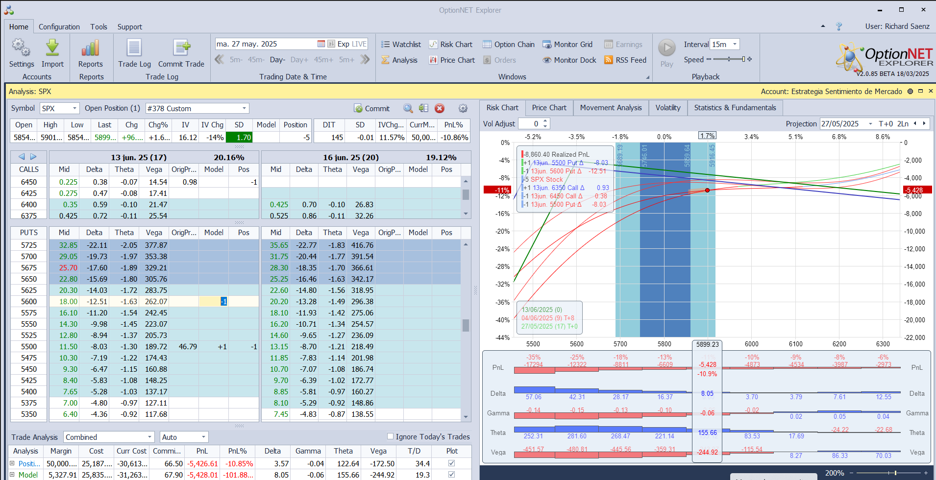
Task: Toggle the expiration marker icon beside Exp
Action: (x=331, y=44)
